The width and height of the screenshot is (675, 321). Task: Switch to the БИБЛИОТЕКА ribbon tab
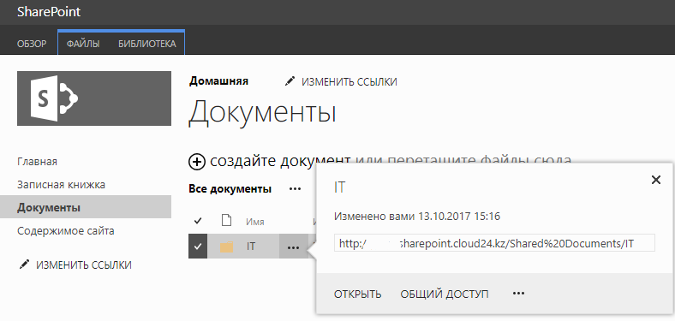[x=146, y=44]
